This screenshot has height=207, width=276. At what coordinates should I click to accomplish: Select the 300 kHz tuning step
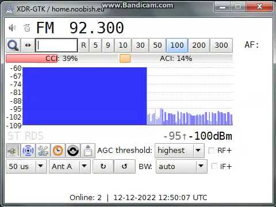click(x=221, y=45)
